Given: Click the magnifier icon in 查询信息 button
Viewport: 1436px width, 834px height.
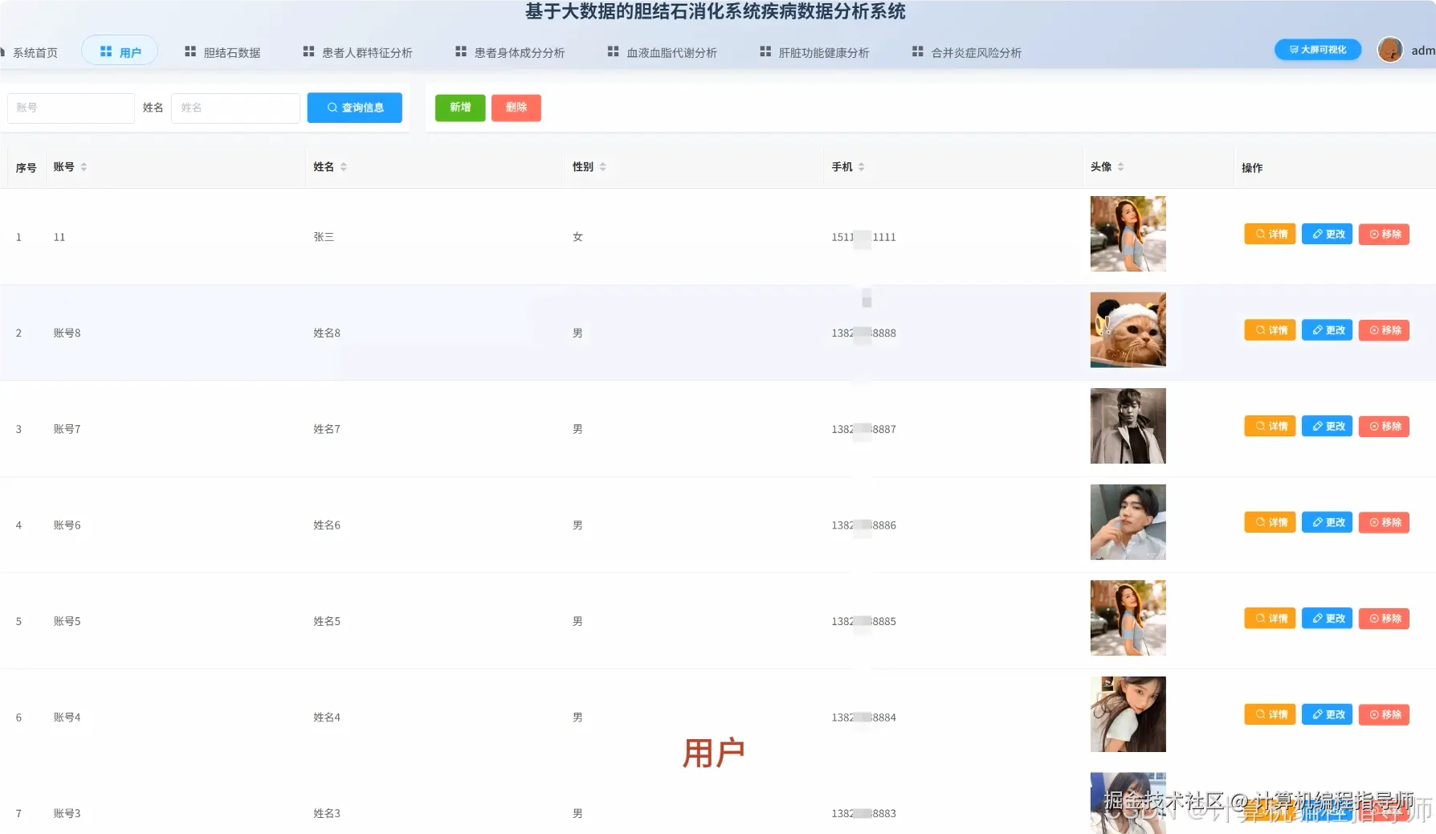Looking at the screenshot, I should (x=331, y=107).
